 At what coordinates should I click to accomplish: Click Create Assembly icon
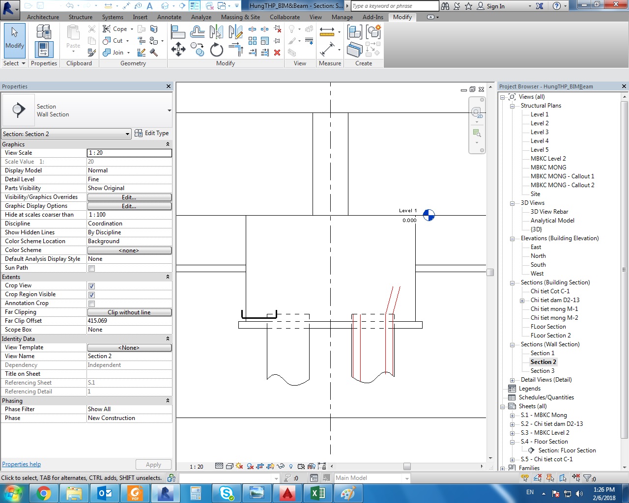click(355, 31)
